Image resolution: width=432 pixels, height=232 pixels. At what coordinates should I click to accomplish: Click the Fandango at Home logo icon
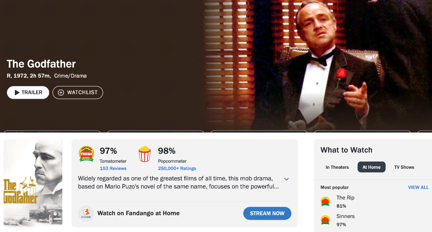pyautogui.click(x=86, y=213)
